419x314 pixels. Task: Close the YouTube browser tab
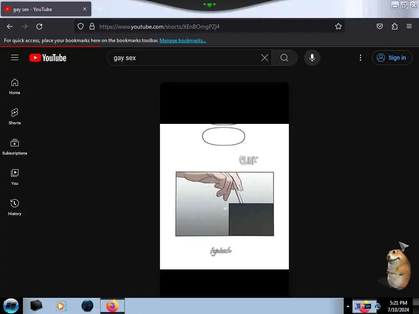pyautogui.click(x=85, y=9)
